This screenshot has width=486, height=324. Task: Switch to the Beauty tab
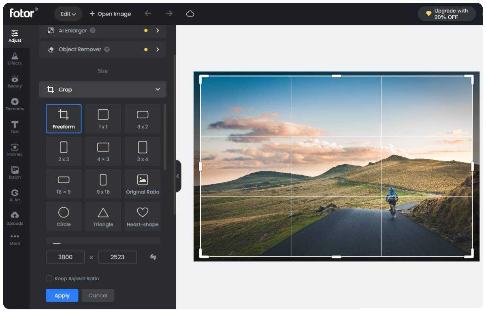pyautogui.click(x=15, y=81)
